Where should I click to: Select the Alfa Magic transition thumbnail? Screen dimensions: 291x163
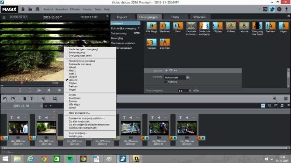(152, 26)
